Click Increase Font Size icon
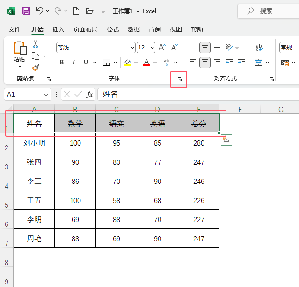The image size is (299, 287). point(162,47)
